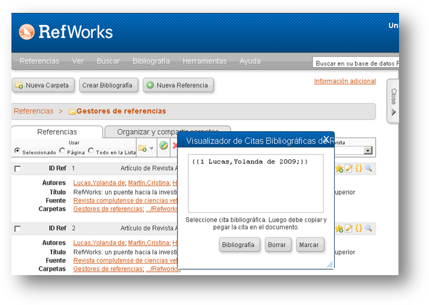Add reference 1 to favorites via the star icon
This screenshot has height=305, width=429.
pyautogui.click(x=339, y=169)
